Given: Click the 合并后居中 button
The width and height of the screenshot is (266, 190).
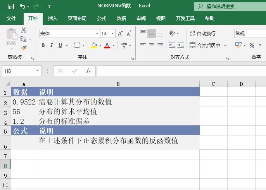Looking at the screenshot, I should click(x=205, y=45).
